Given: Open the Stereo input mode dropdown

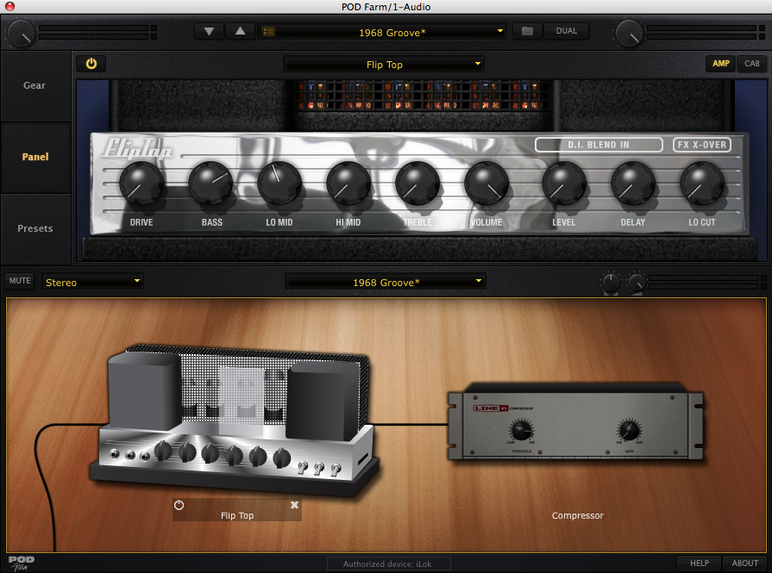Looking at the screenshot, I should [x=92, y=283].
